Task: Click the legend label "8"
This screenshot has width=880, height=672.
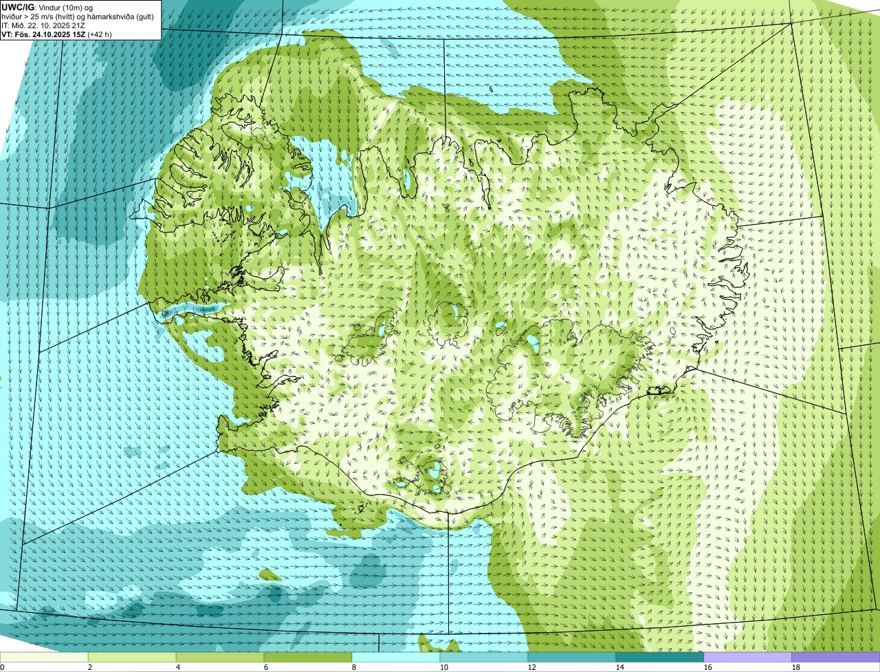Action: pos(354,667)
